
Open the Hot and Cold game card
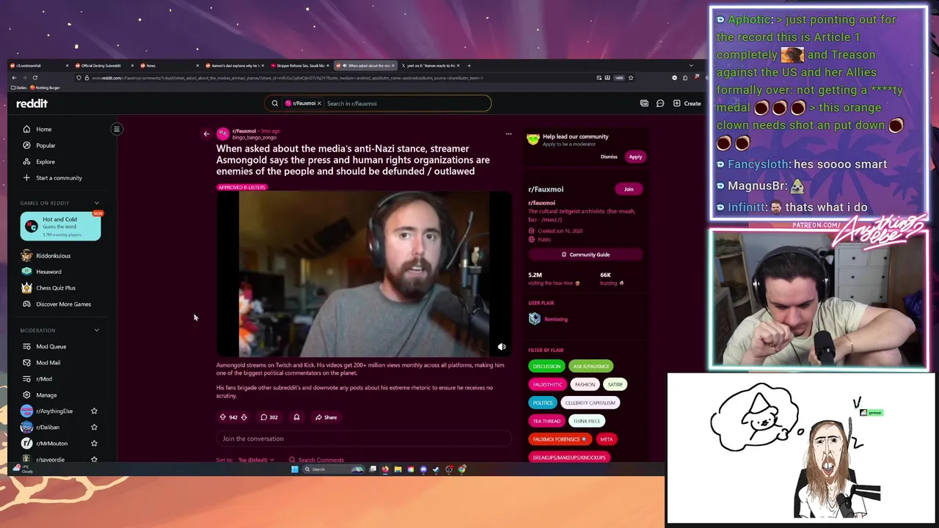click(60, 226)
